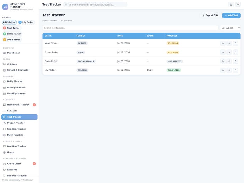244x183 pixels.
Task: Open Rewards page
Action: tap(19, 169)
